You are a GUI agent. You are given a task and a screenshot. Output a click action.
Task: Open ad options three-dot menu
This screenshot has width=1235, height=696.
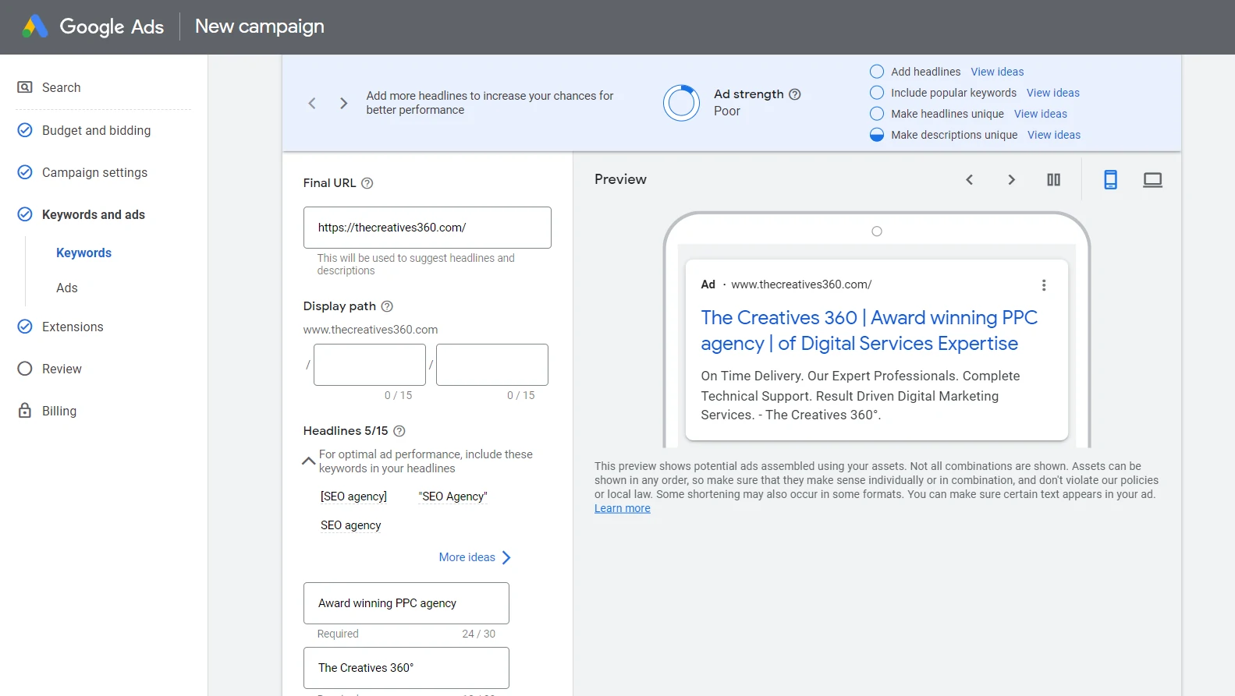click(x=1044, y=285)
